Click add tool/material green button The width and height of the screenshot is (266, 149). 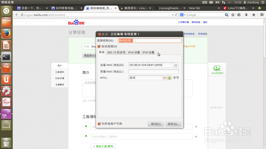[103, 146]
